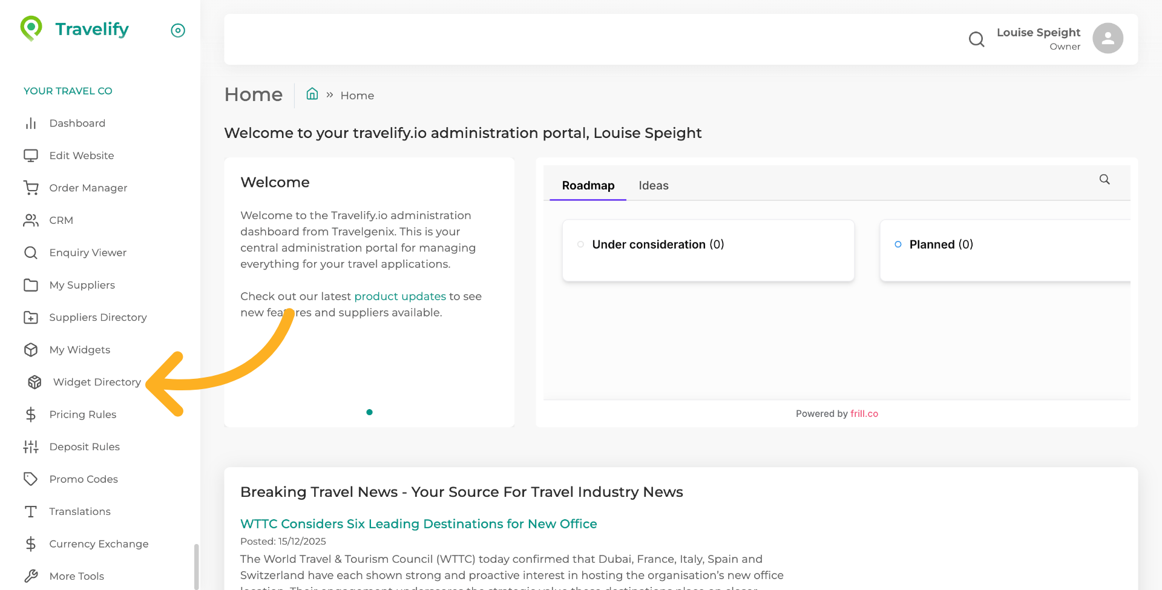Open the user avatar profile menu
Screen dimensions: 1162x590
point(1108,39)
